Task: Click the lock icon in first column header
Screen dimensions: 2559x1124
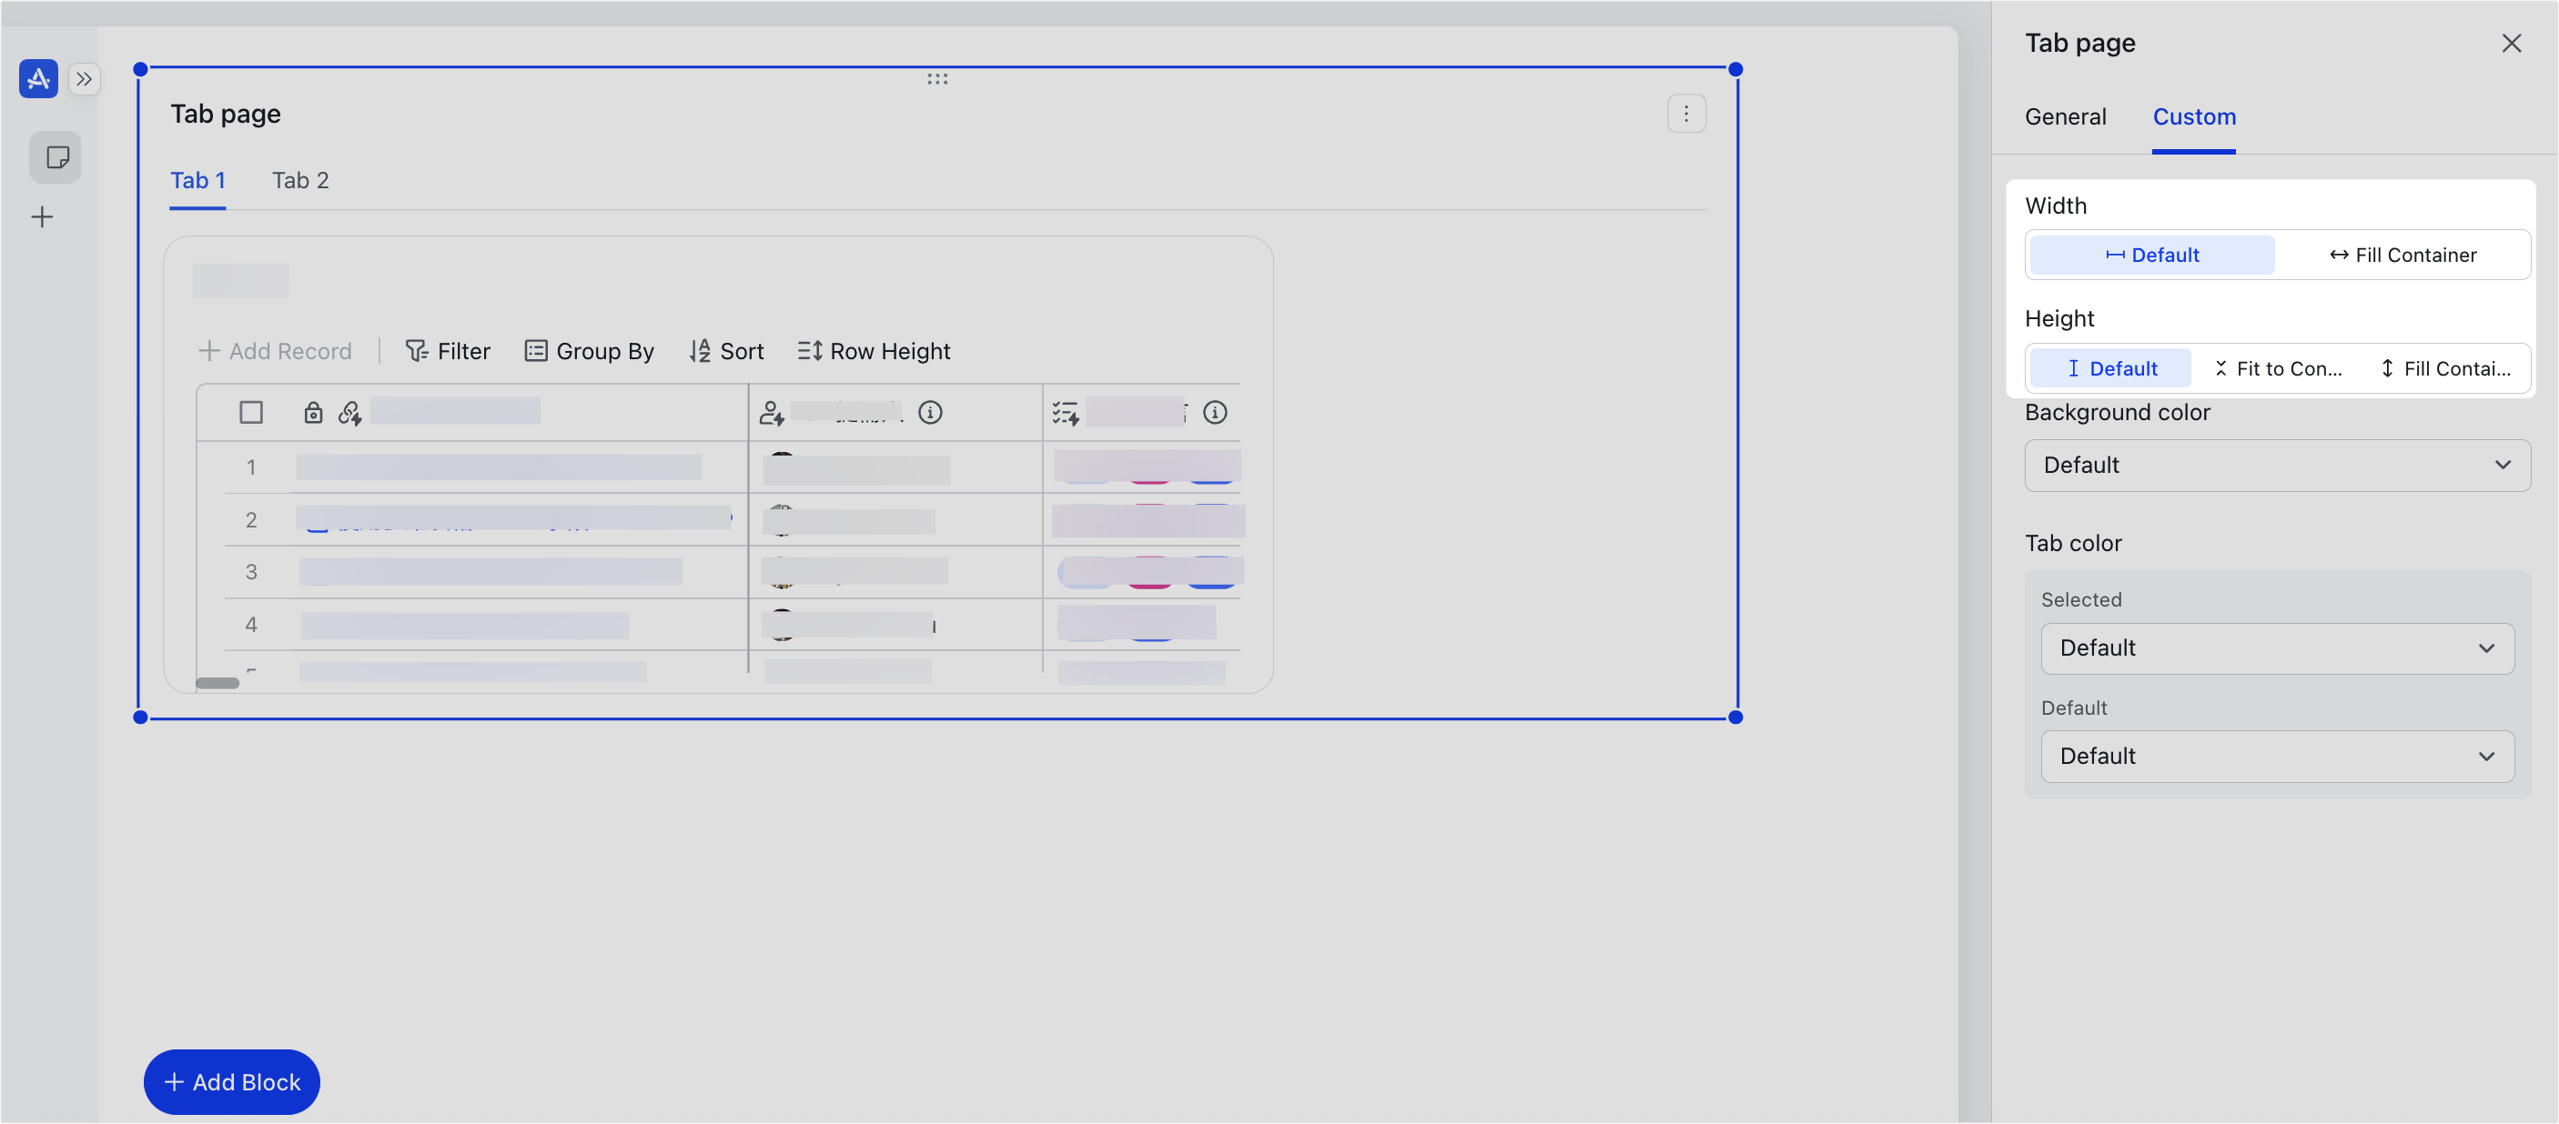Action: 313,412
